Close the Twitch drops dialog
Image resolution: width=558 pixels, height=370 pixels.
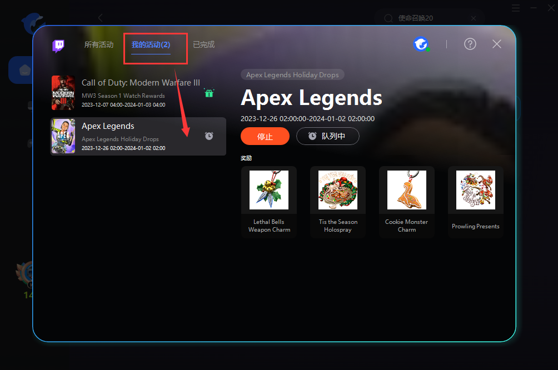(496, 44)
